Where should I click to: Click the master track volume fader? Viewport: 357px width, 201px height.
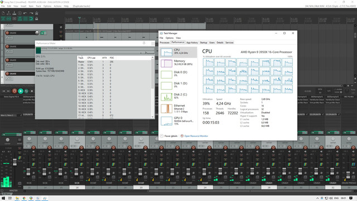tap(15, 162)
